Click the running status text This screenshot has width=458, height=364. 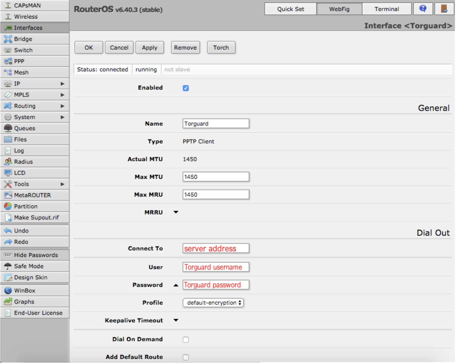(x=146, y=69)
